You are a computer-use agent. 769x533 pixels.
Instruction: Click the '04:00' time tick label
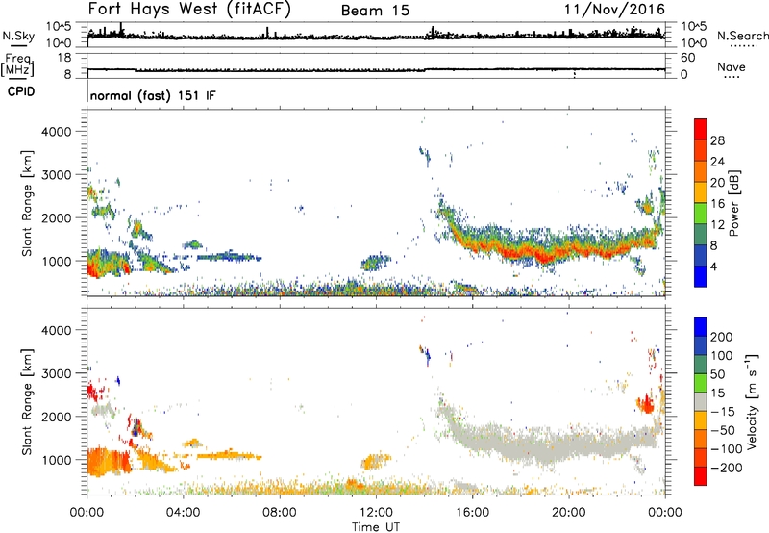[184, 513]
